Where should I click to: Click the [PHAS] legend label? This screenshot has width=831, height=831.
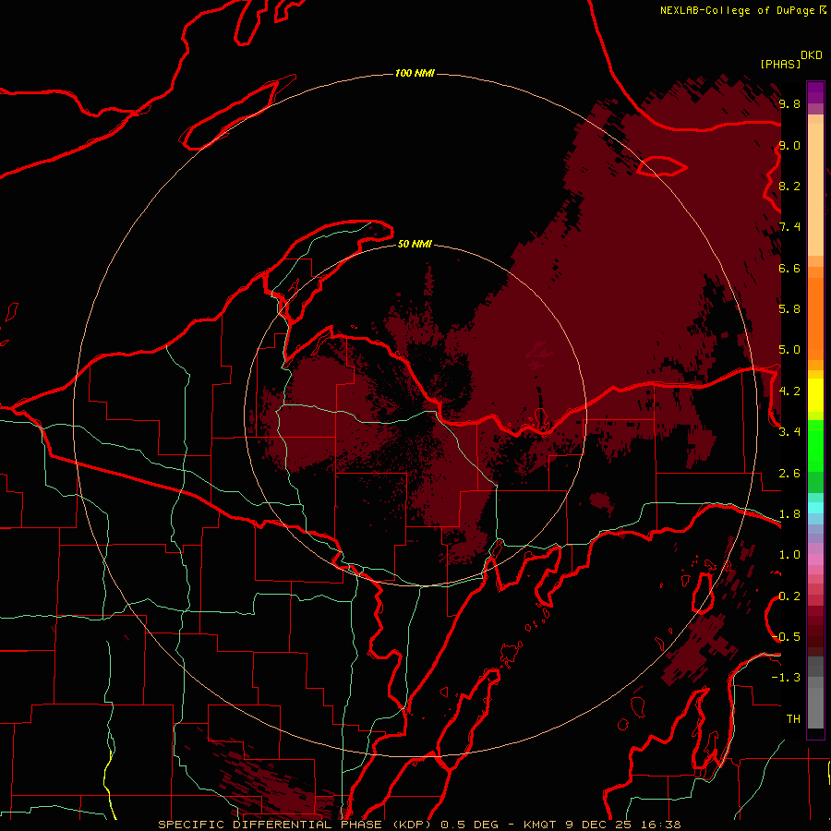point(780,64)
